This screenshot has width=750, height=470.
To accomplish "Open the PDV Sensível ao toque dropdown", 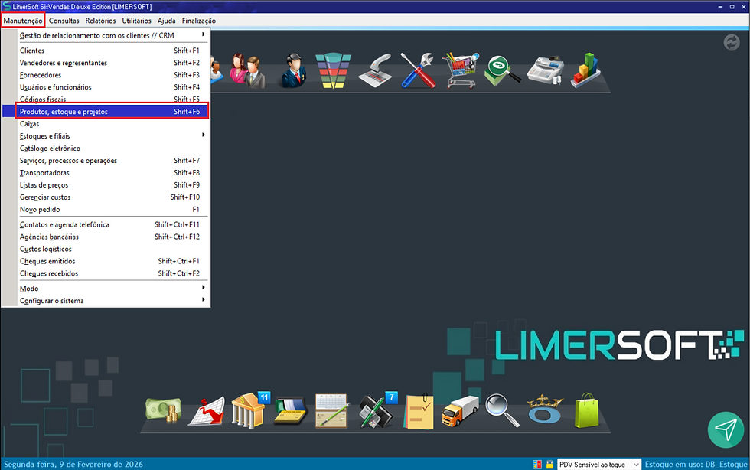I will [599, 464].
